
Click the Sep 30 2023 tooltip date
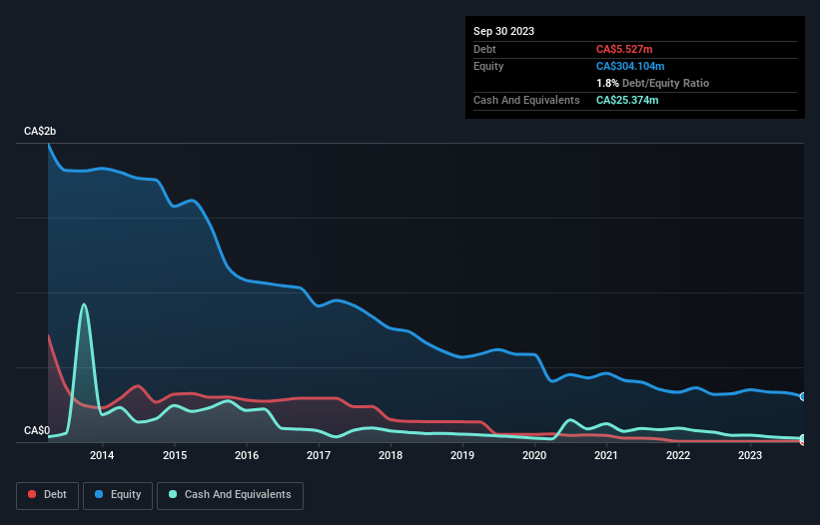coord(503,31)
